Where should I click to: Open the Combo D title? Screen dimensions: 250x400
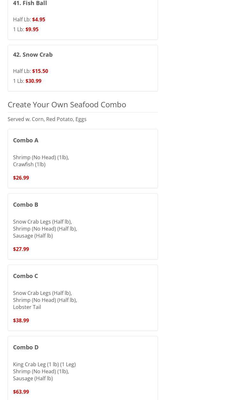[26, 347]
